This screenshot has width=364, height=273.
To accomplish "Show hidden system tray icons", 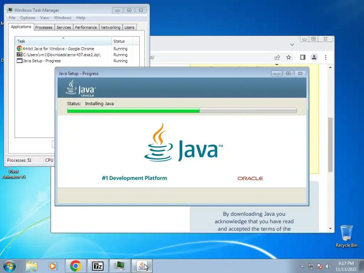I will tap(302, 266).
